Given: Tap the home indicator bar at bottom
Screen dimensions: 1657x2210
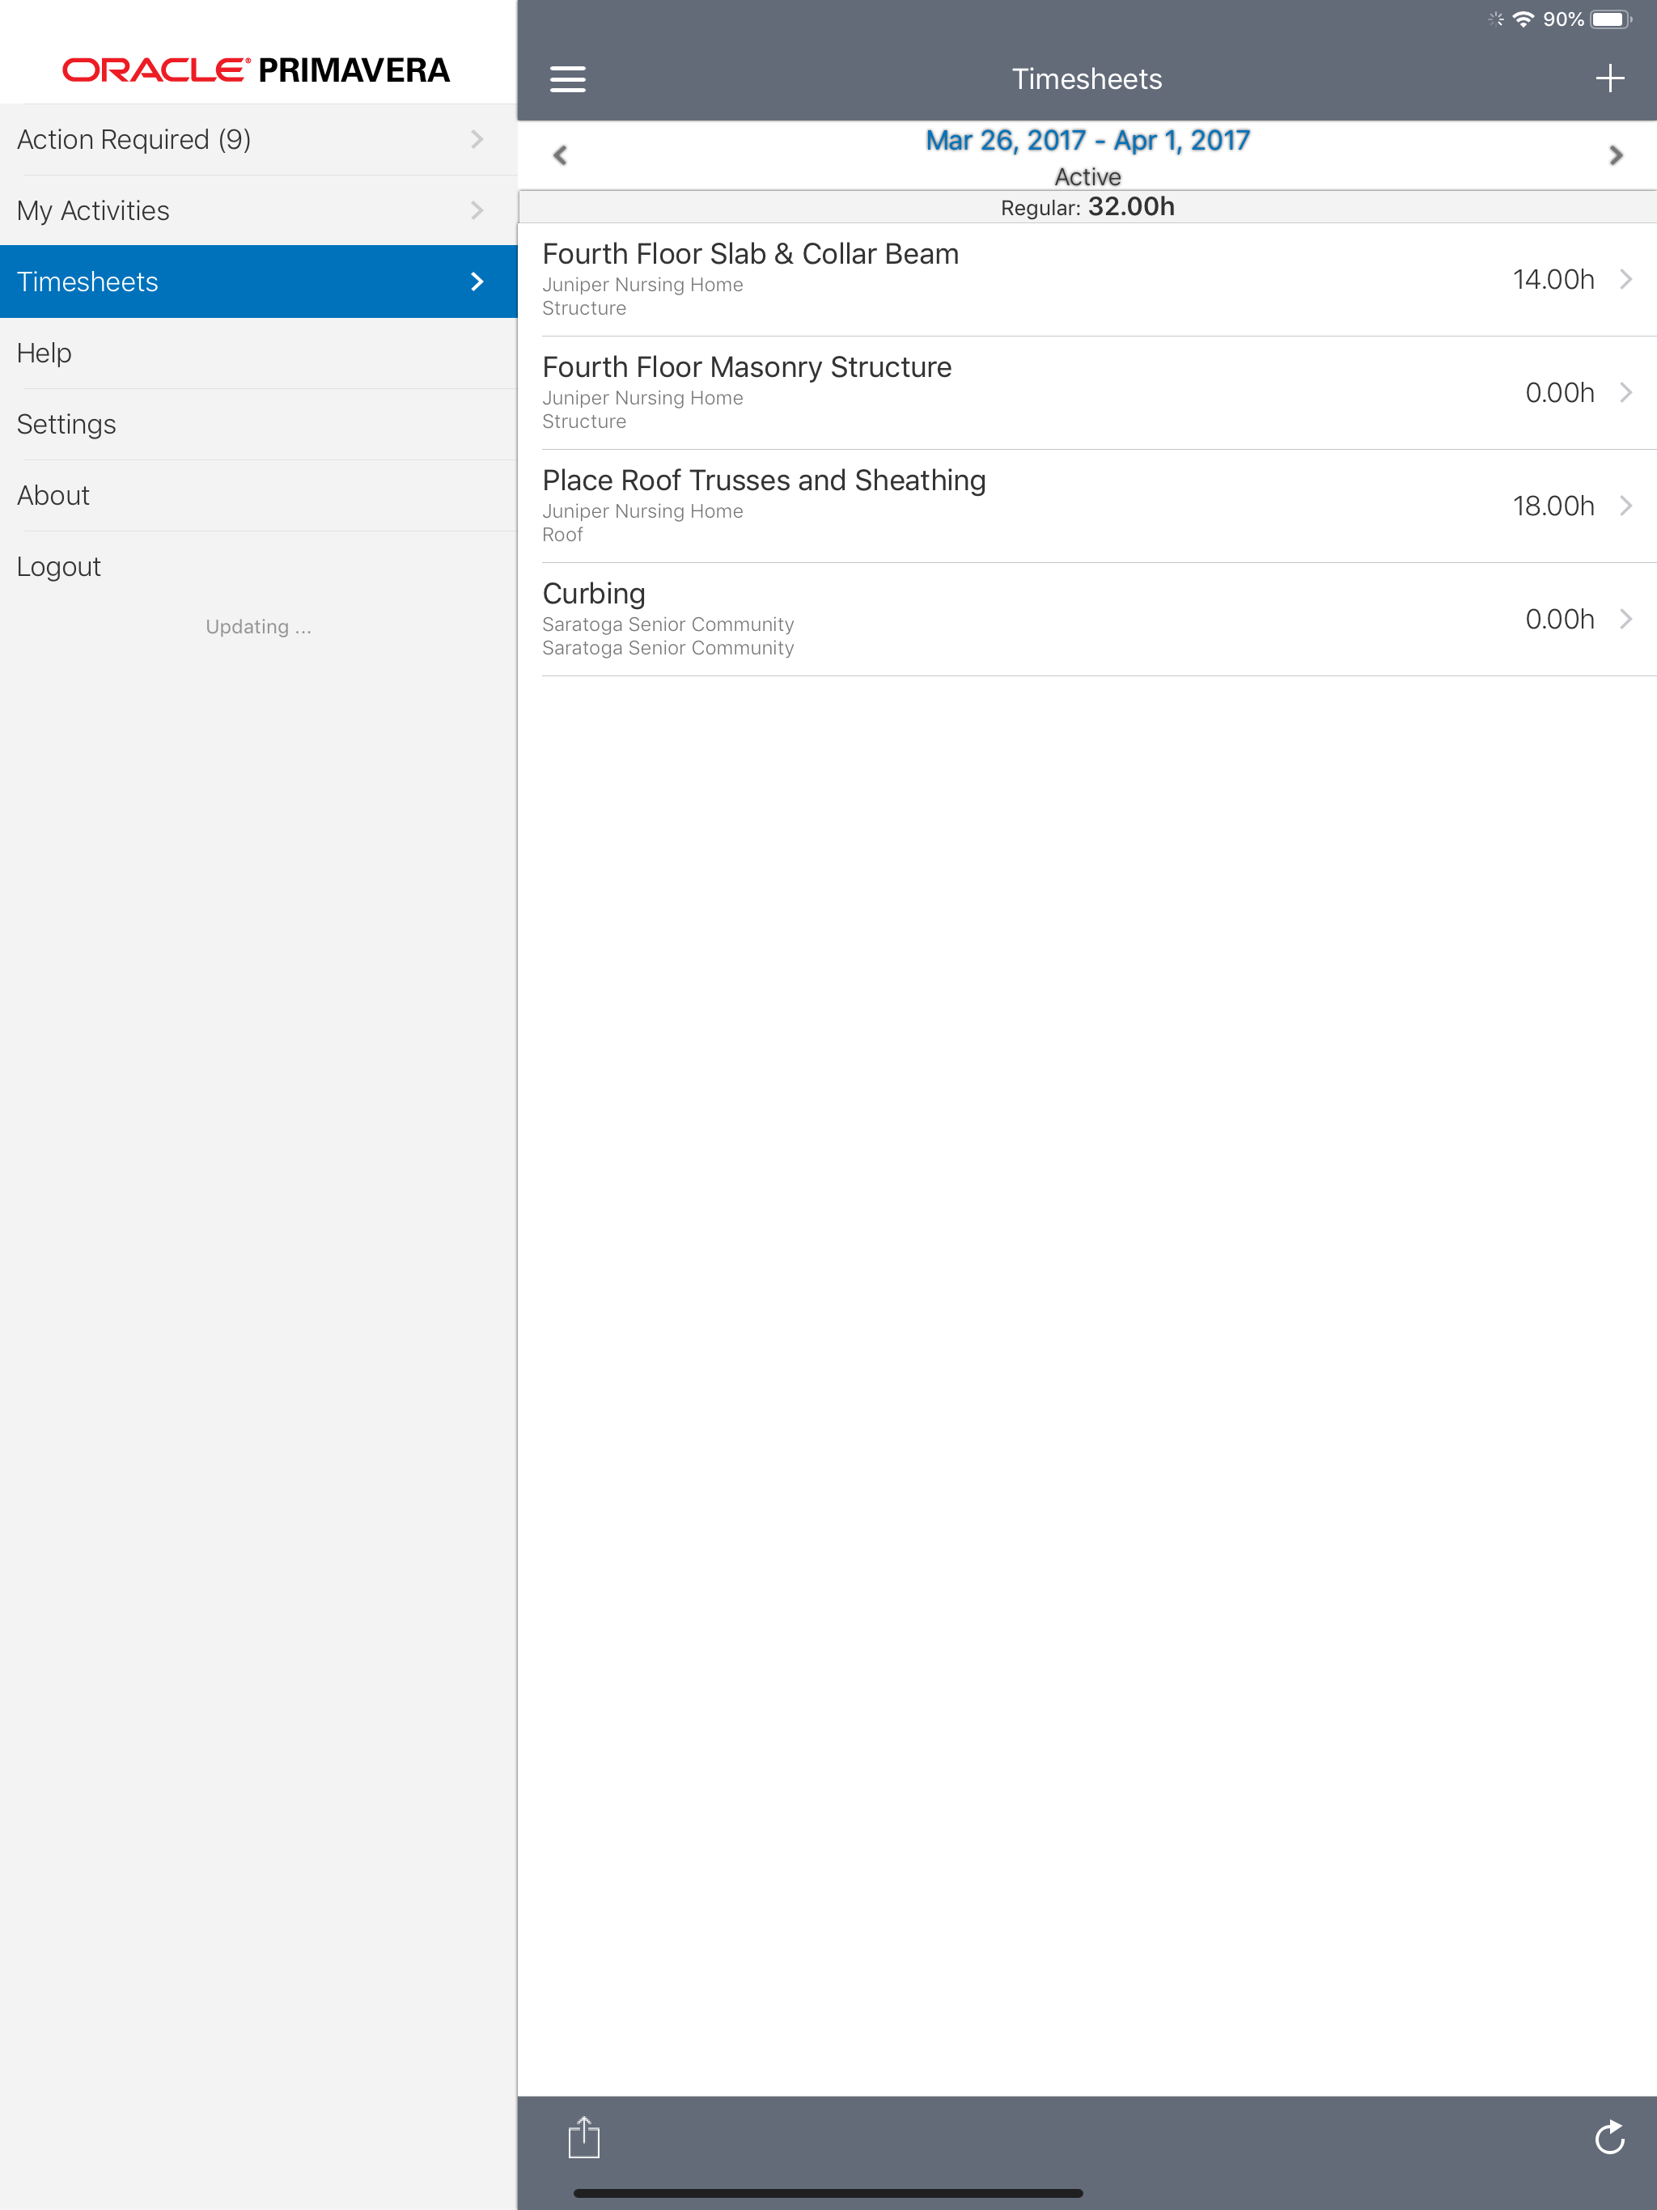Looking at the screenshot, I should click(828, 2194).
